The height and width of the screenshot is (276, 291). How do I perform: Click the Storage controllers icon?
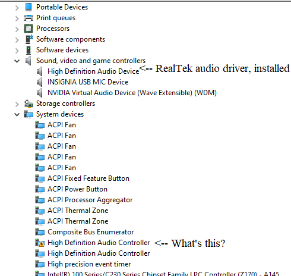pyautogui.click(x=29, y=103)
